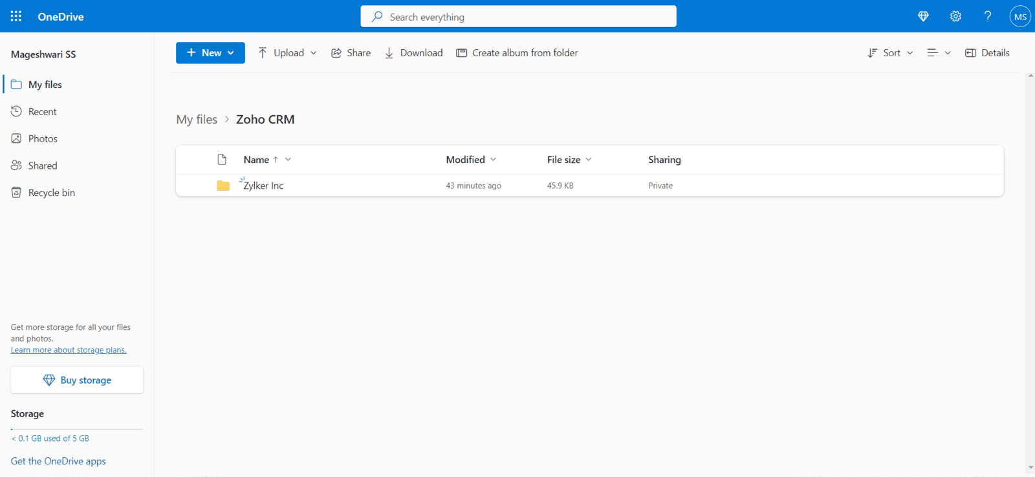Viewport: 1035px width, 478px height.
Task: Open the Settings gear
Action: (955, 17)
